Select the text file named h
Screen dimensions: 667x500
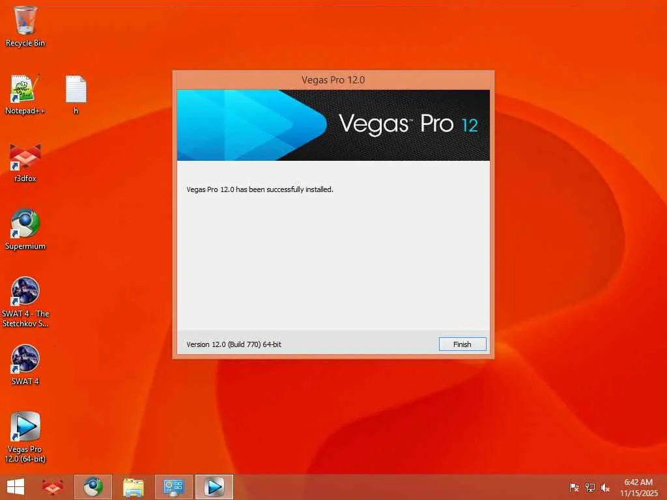(x=76, y=94)
